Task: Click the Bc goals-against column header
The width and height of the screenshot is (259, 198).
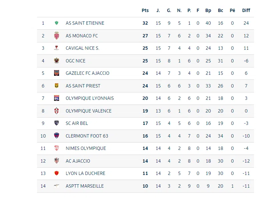Action: point(221,10)
